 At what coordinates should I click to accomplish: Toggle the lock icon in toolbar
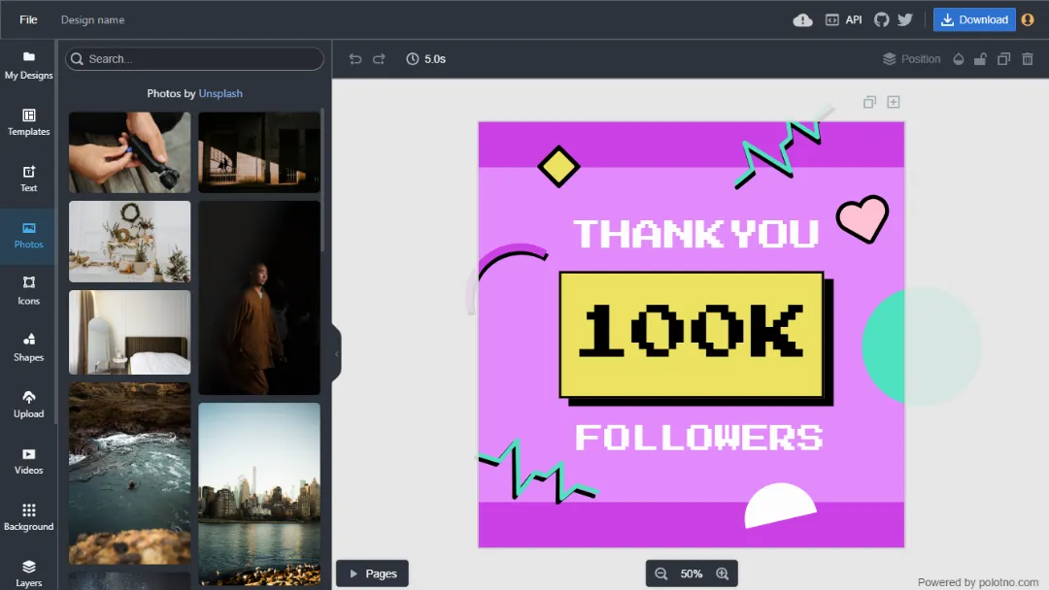(x=980, y=59)
